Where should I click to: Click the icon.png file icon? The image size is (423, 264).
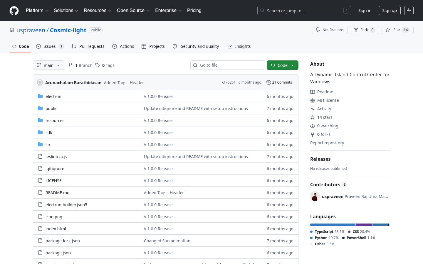click(40, 216)
